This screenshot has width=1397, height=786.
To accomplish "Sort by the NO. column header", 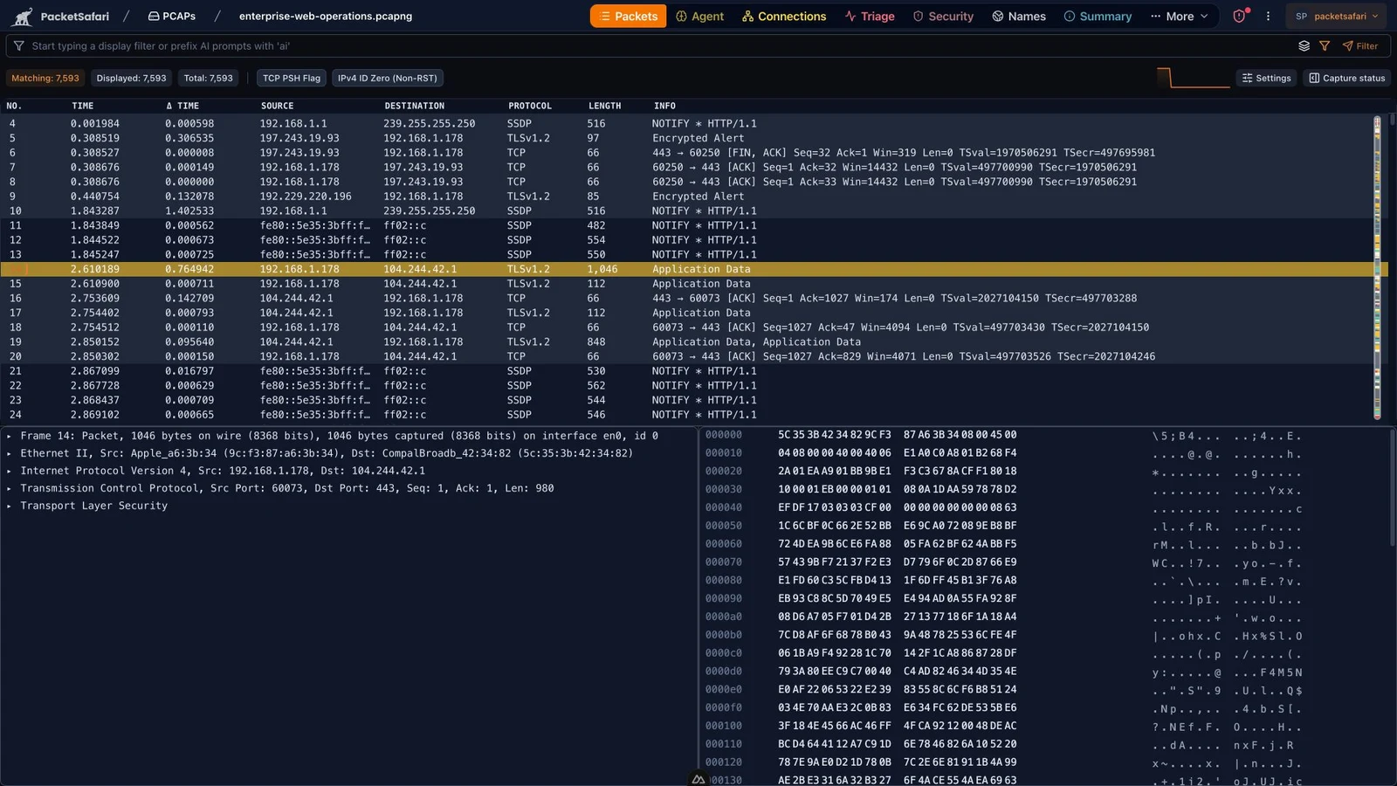I will [14, 106].
